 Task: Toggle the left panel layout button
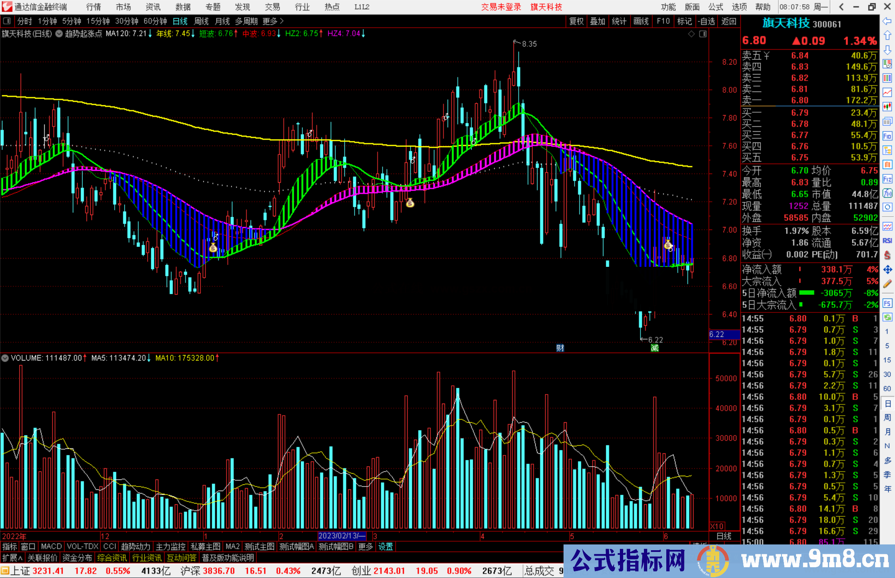[x=7, y=21]
